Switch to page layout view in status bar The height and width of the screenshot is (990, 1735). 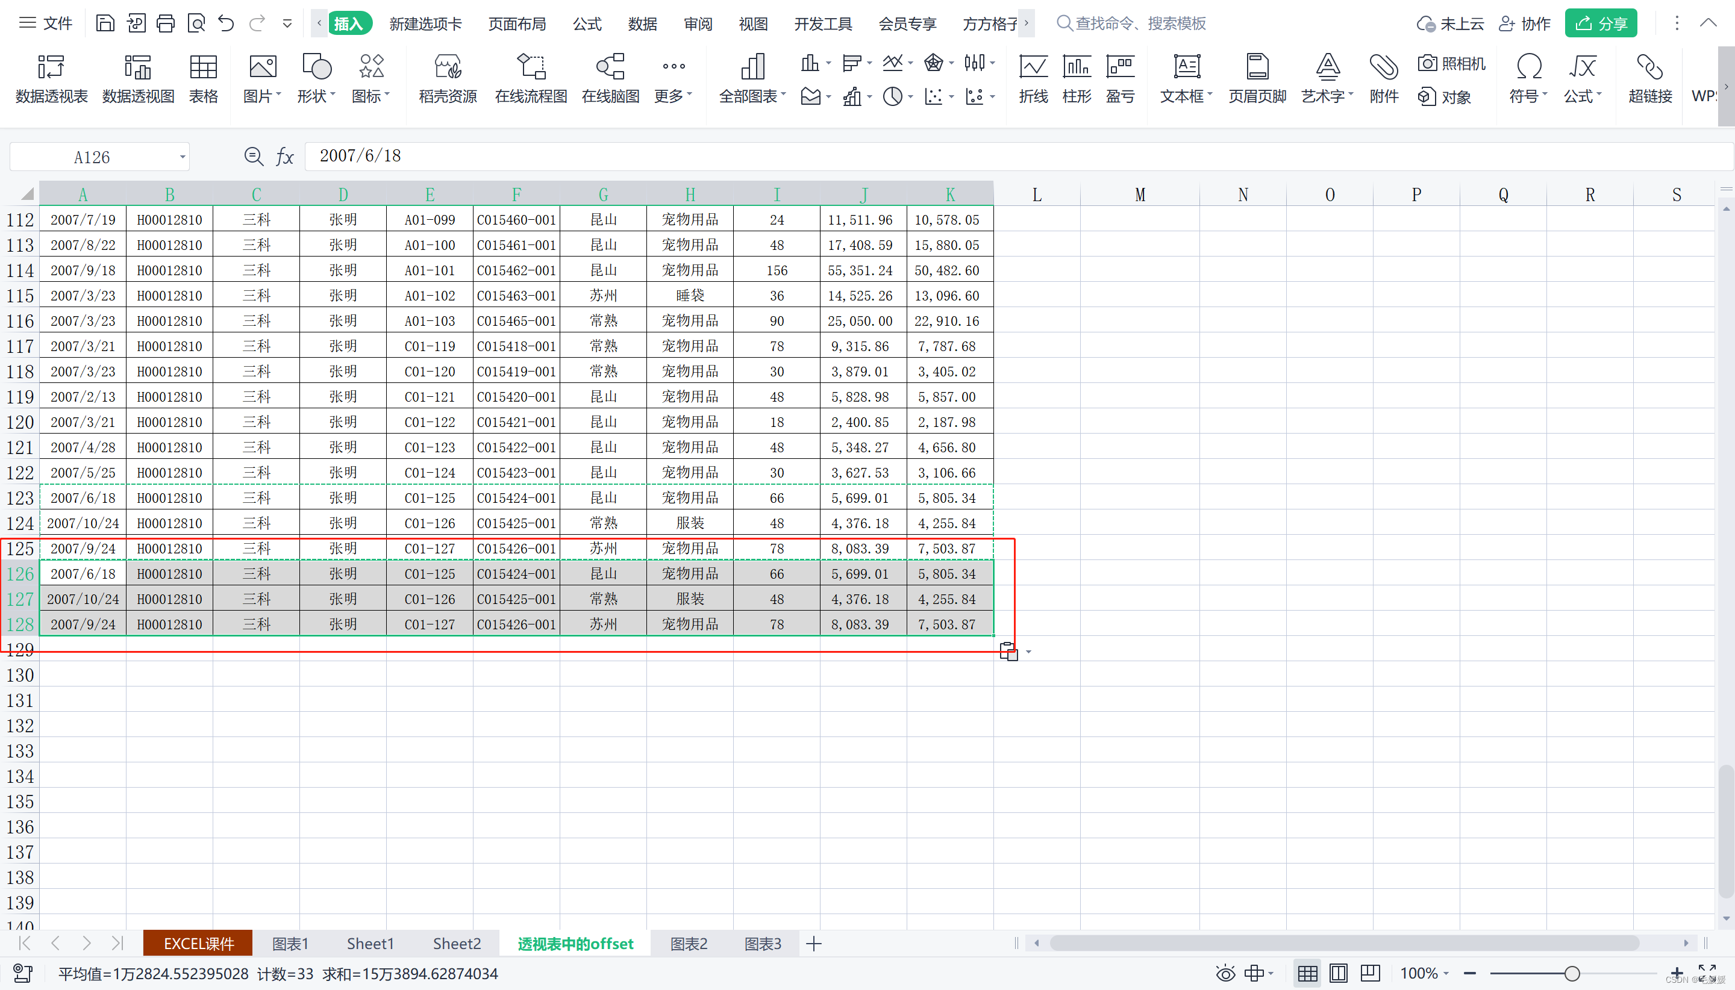[x=1339, y=974]
